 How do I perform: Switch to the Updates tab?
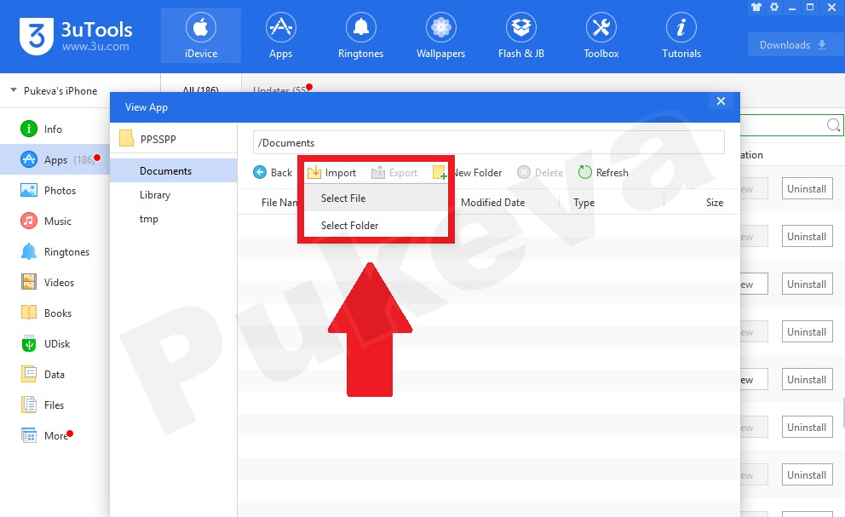tap(280, 89)
